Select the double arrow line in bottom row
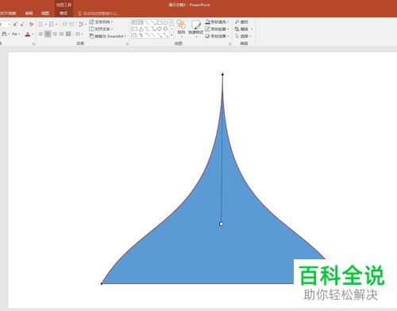 [x=165, y=35]
